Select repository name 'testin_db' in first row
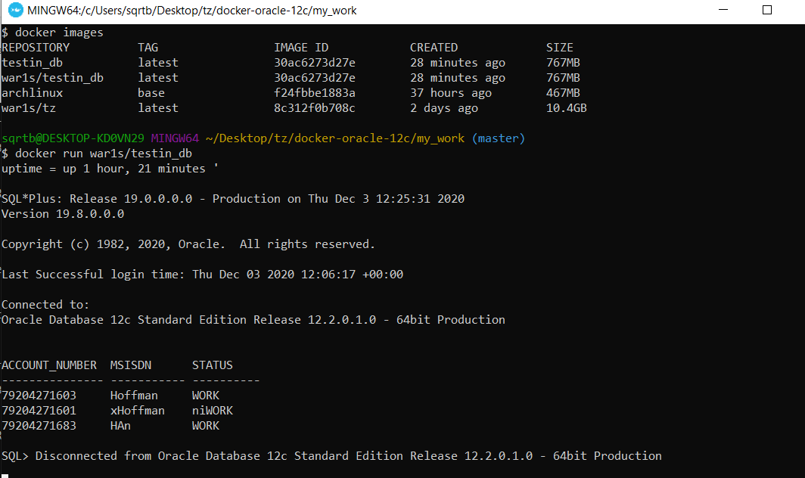 tap(32, 63)
